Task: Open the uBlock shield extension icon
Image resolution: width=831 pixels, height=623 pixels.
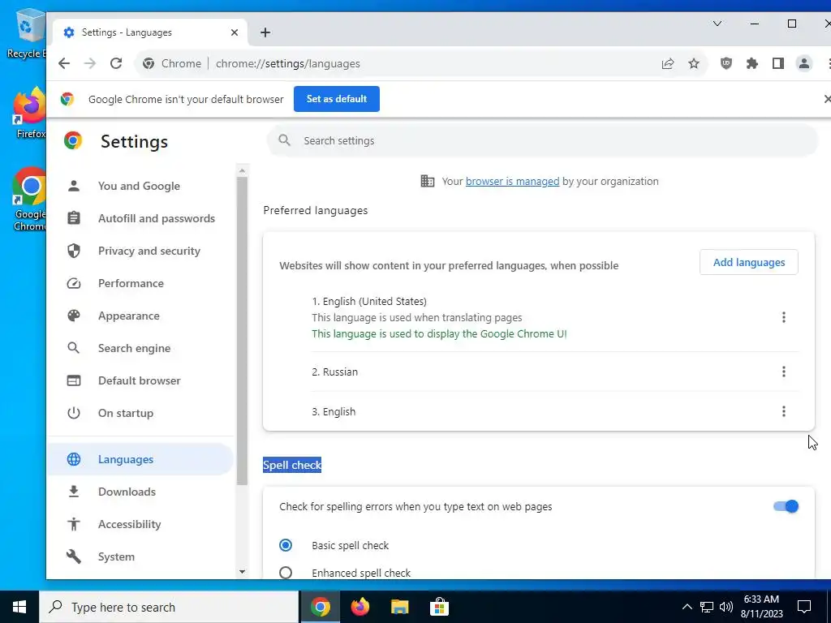Action: [x=726, y=63]
